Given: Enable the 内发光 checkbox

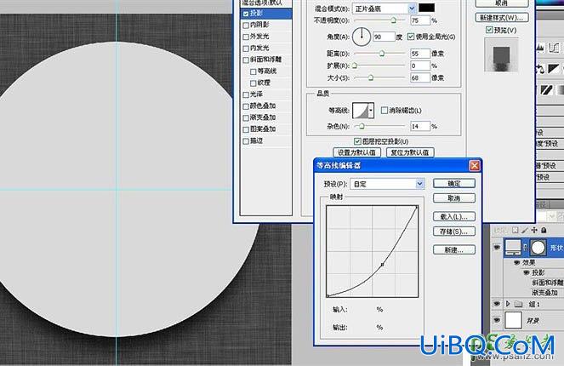Looking at the screenshot, I should (246, 49).
